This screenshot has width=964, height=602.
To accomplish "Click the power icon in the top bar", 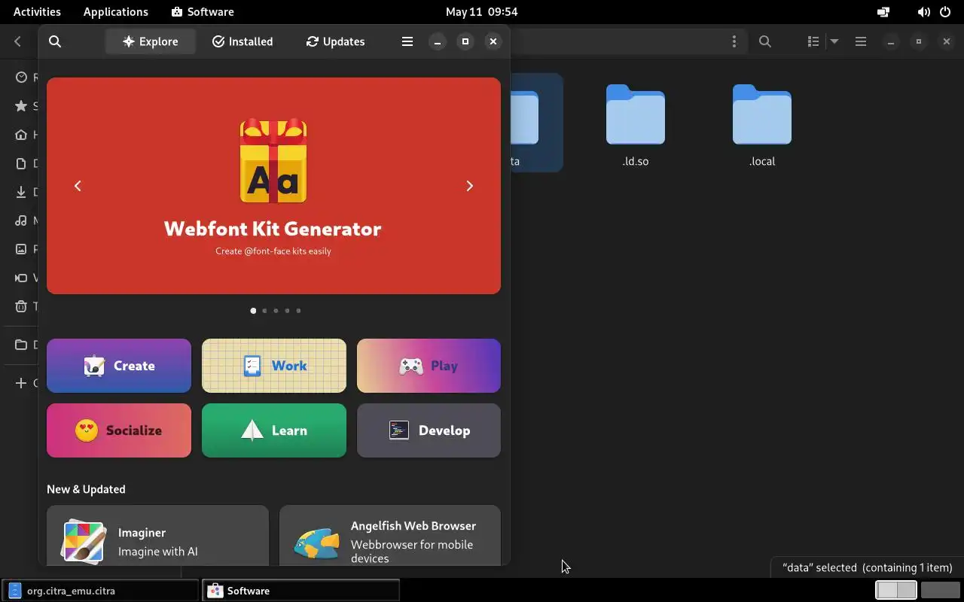I will (x=945, y=11).
